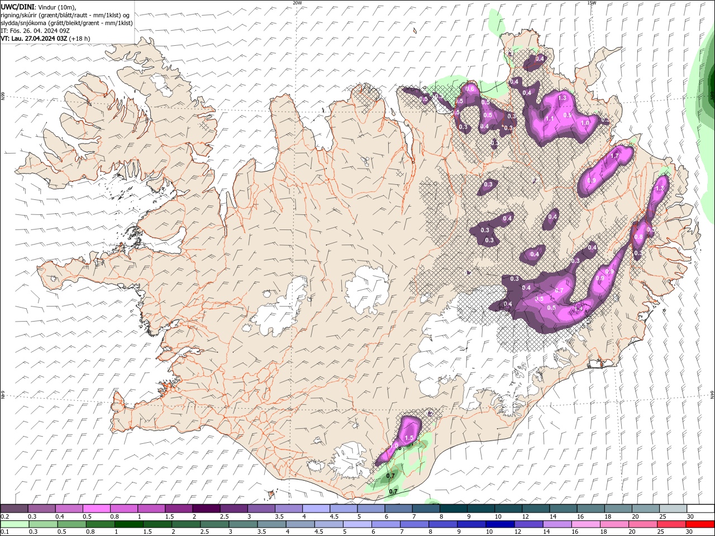Click the 1.0 snowfall value on the map

click(585, 123)
